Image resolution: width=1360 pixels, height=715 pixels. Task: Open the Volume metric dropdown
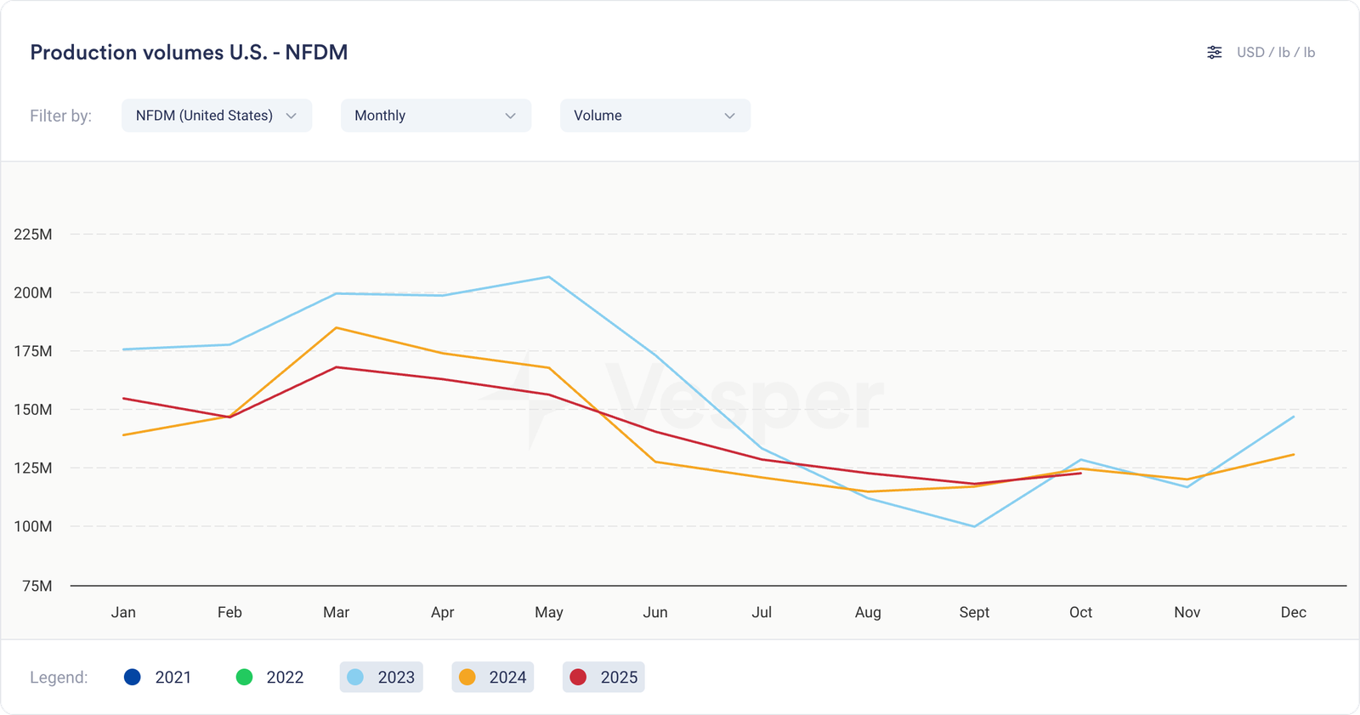tap(654, 116)
